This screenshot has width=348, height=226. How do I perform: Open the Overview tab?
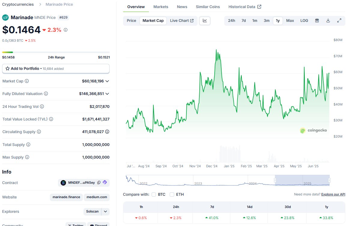tap(136, 7)
